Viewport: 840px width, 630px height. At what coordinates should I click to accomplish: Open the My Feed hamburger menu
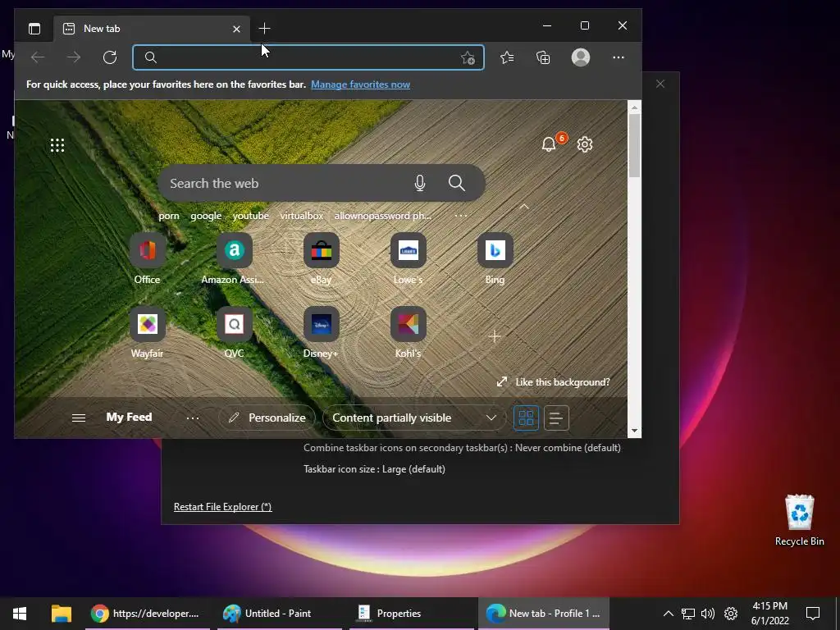point(79,418)
